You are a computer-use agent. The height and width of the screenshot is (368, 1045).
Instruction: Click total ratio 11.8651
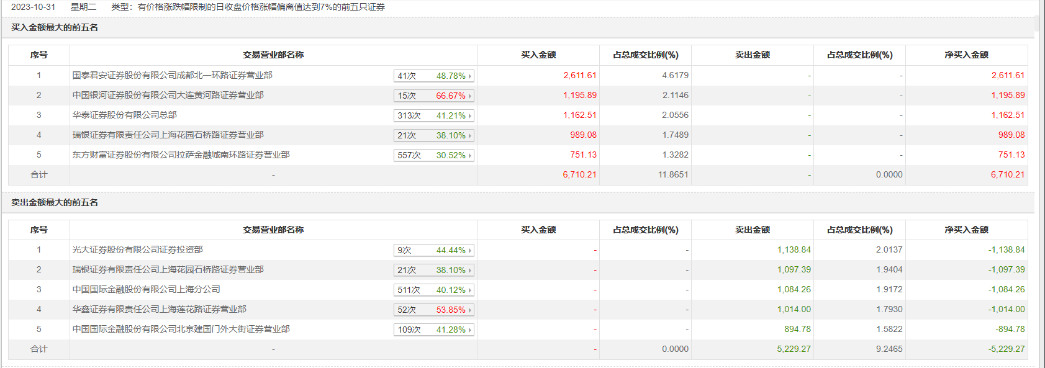pyautogui.click(x=673, y=174)
